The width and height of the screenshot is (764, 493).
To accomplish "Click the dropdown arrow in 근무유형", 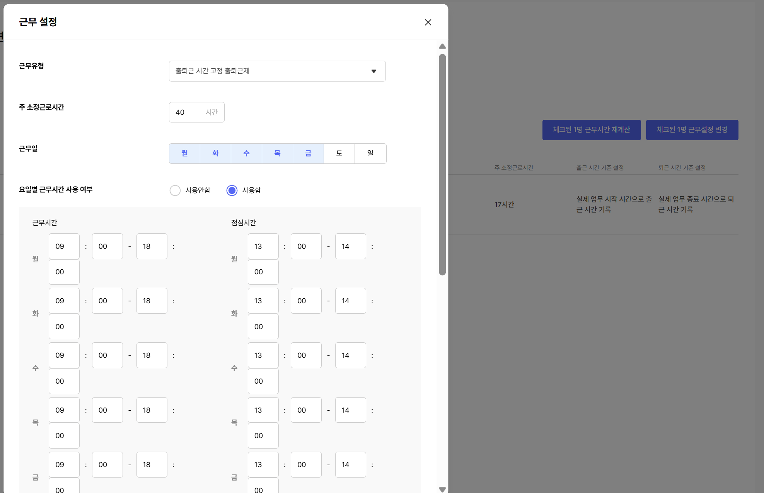I will click(373, 71).
